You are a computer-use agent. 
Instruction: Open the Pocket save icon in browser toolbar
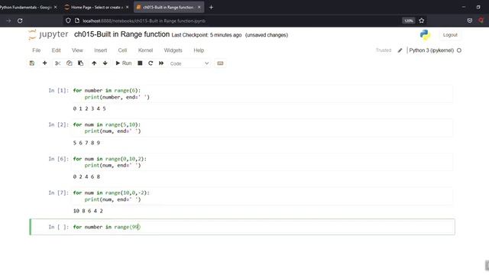(470, 21)
